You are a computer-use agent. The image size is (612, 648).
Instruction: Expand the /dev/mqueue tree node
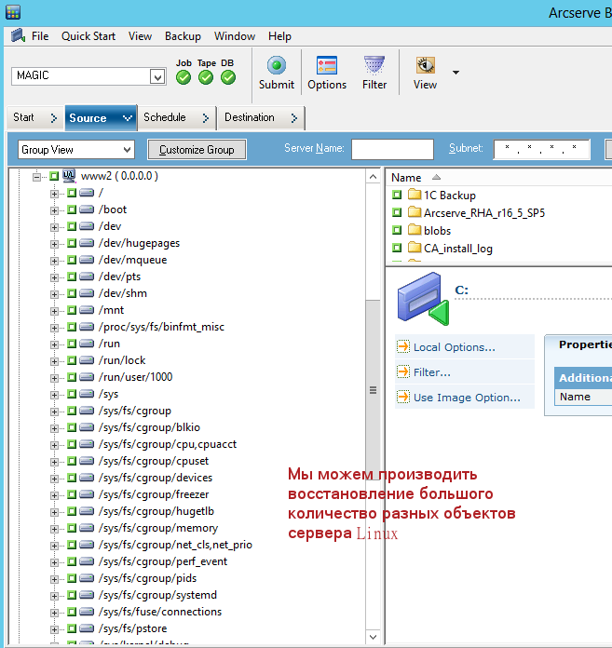(54, 261)
